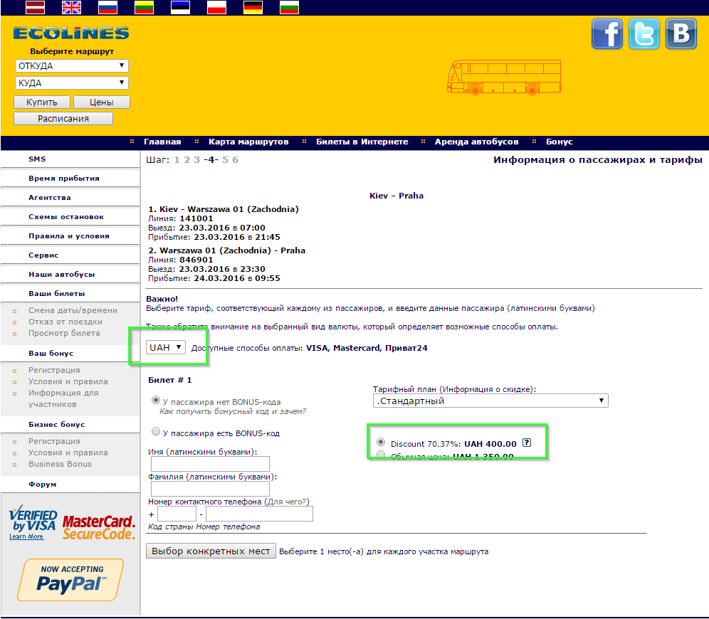Open the UAH currency dropdown
This screenshot has height=619, width=709.
coord(166,347)
